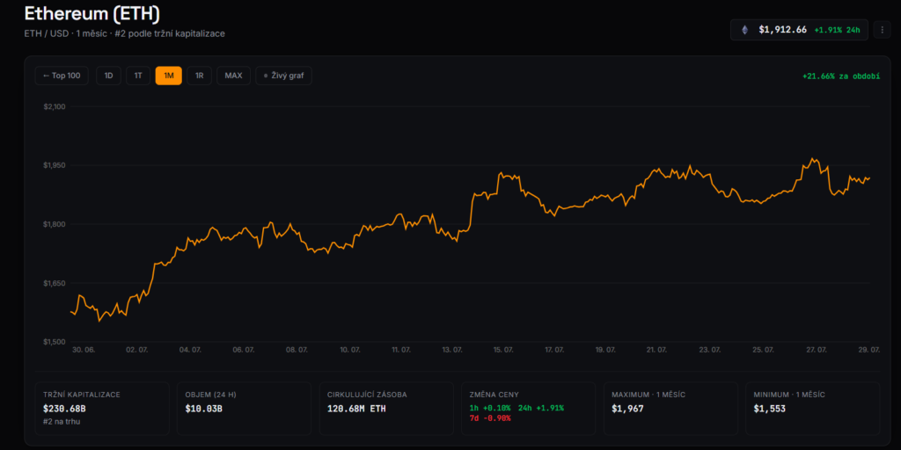This screenshot has height=450, width=901.
Task: Select the active 1M range button
Action: (x=168, y=76)
